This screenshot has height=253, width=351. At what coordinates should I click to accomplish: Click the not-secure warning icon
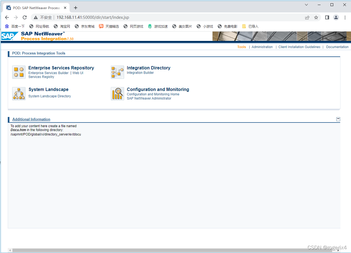point(36,17)
